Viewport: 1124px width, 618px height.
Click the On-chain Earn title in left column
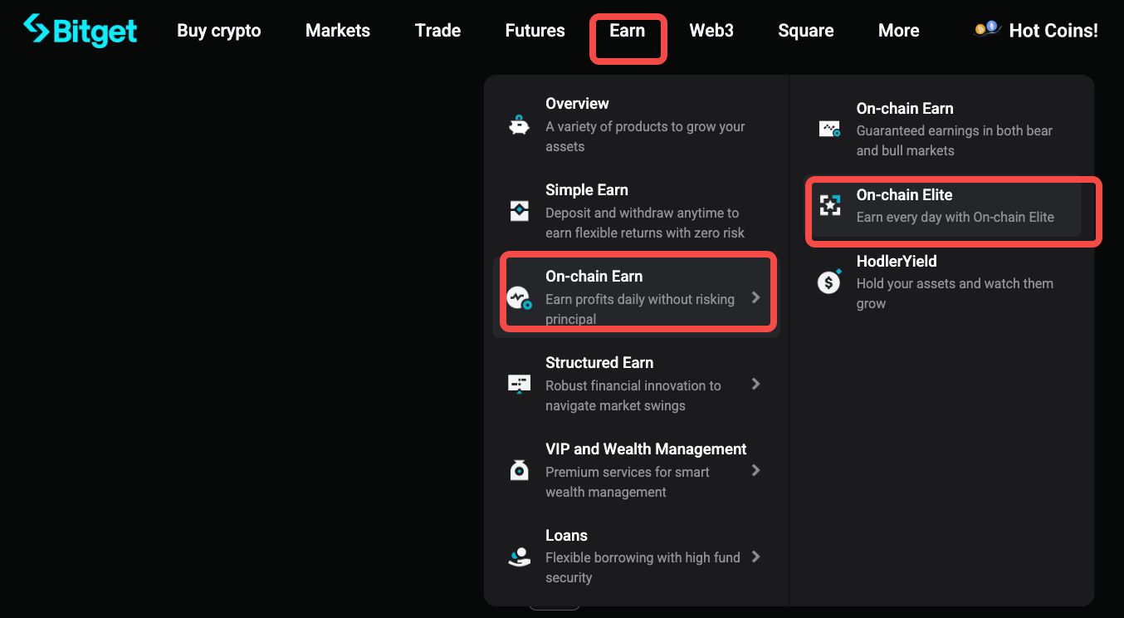[x=594, y=277]
